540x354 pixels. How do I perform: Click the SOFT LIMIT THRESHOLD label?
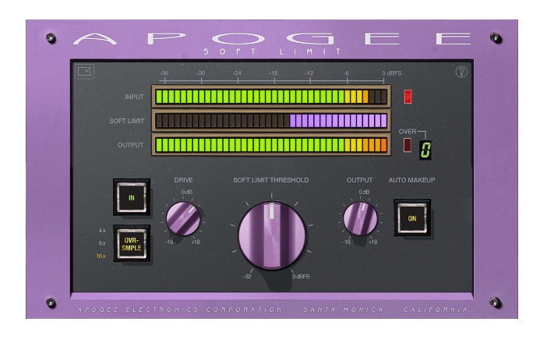pyautogui.click(x=270, y=180)
